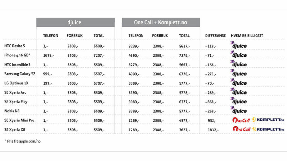Click the djuice logo in Nokia N8 row

239,110
